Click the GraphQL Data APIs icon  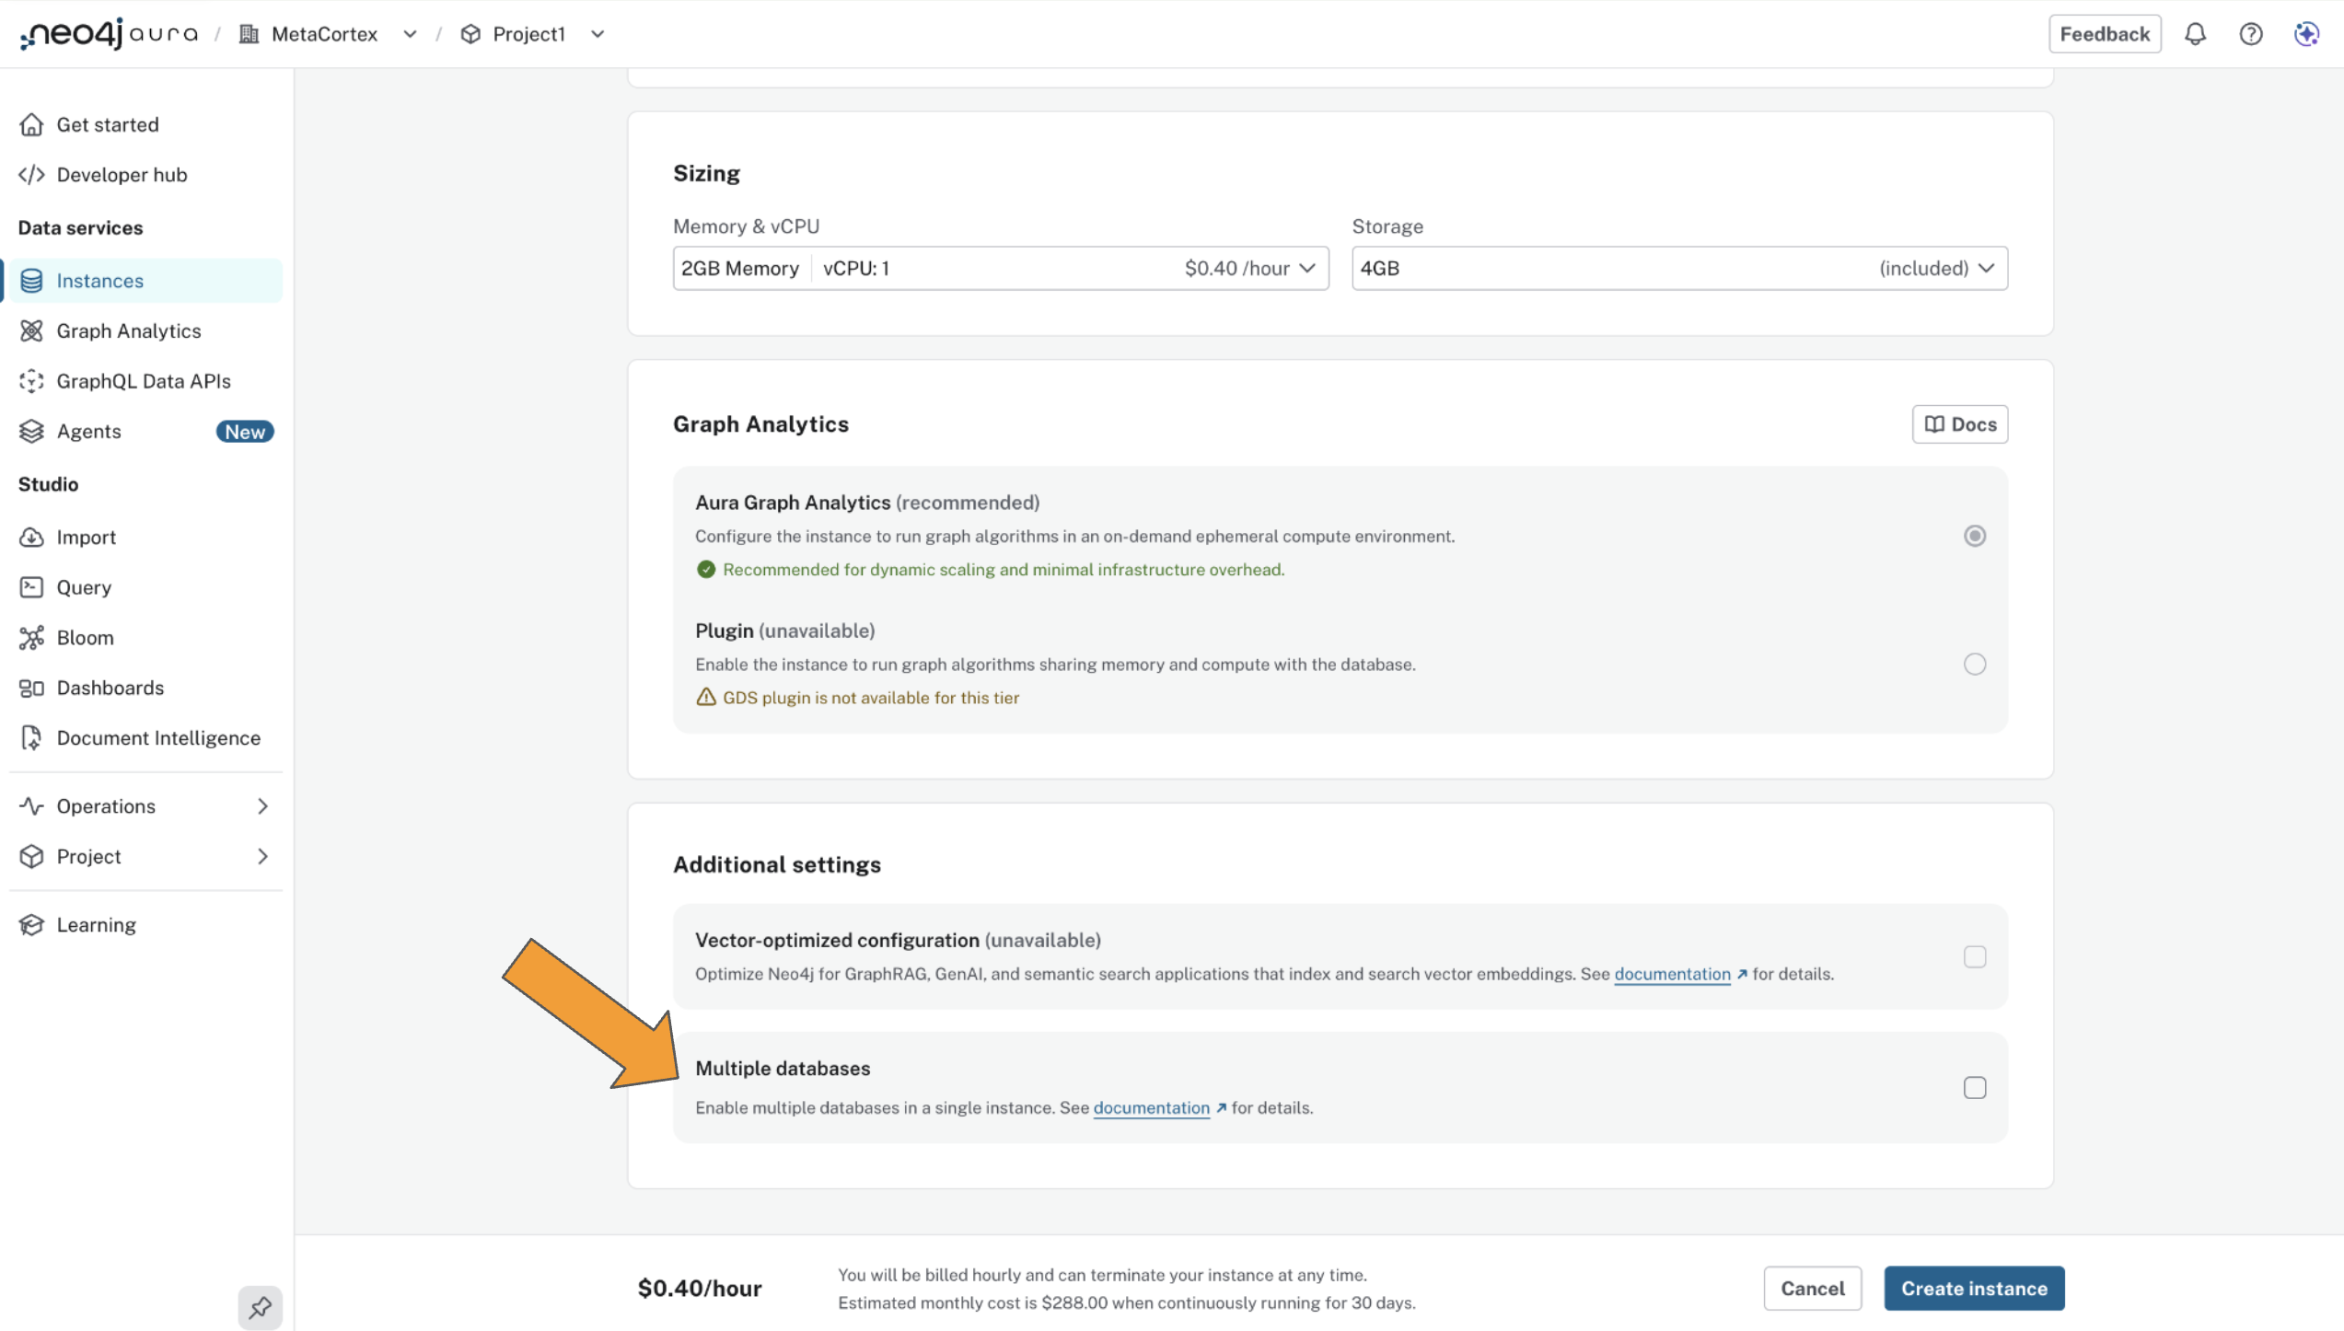coord(31,381)
